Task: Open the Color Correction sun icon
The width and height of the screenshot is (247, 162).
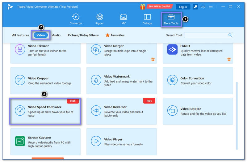Action: pyautogui.click(x=172, y=80)
